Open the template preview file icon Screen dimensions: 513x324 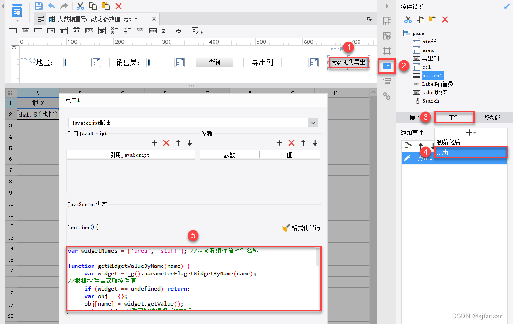pos(17,11)
